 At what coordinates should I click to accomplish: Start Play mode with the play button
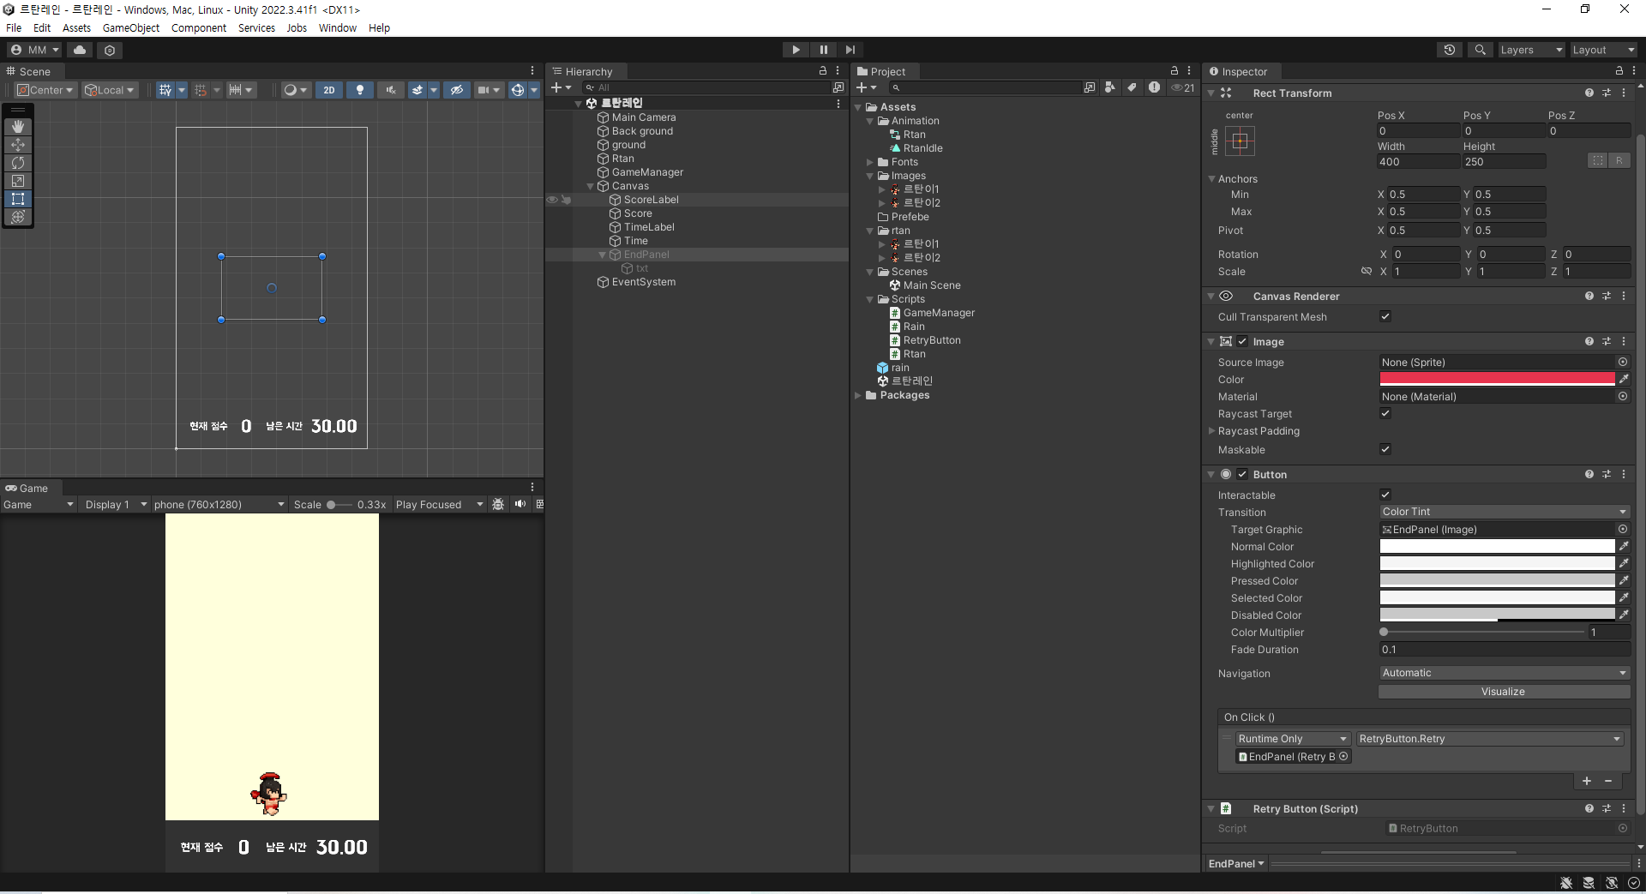click(x=796, y=50)
